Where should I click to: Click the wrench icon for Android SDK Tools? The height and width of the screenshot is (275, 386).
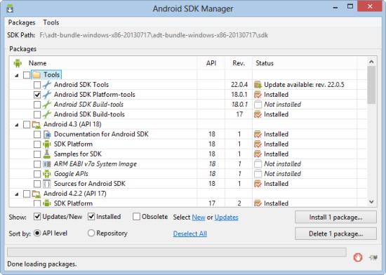click(47, 85)
